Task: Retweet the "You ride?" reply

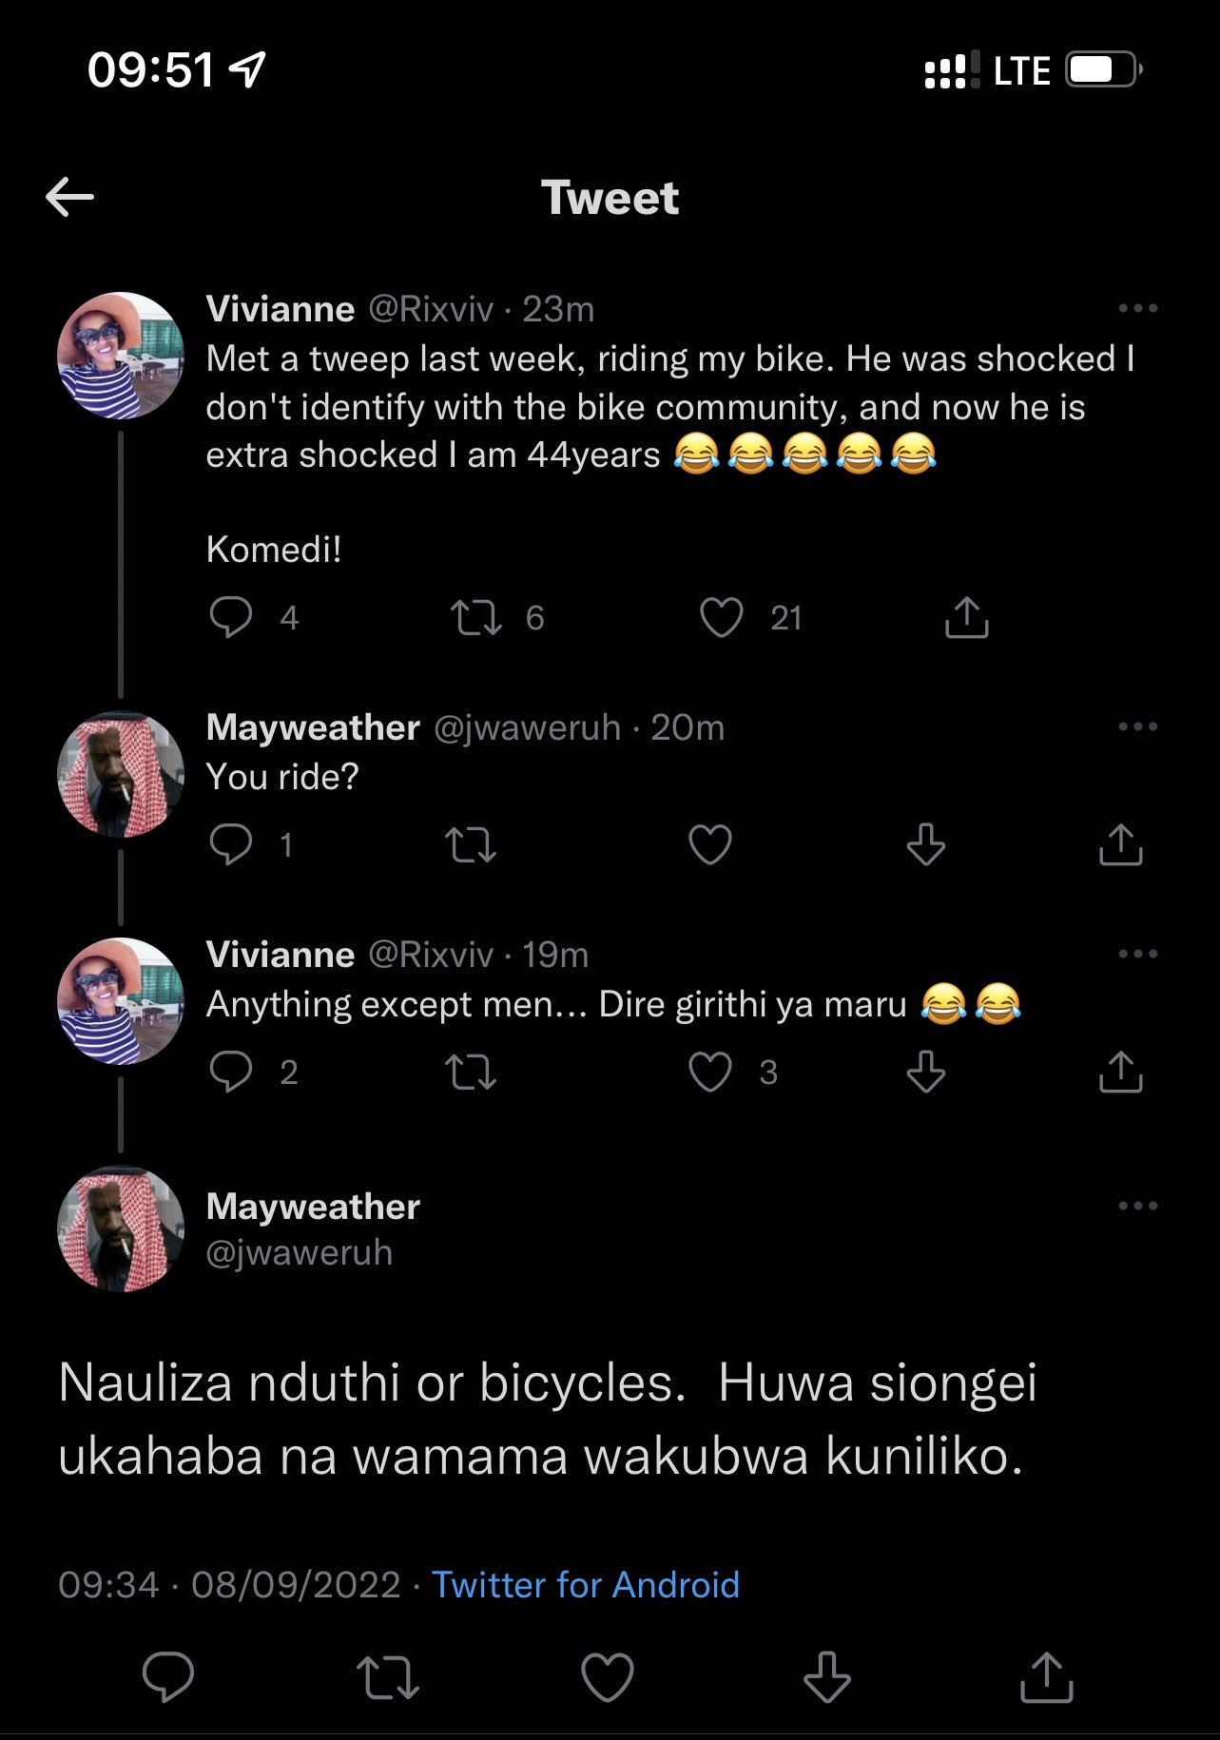Action: pyautogui.click(x=471, y=844)
